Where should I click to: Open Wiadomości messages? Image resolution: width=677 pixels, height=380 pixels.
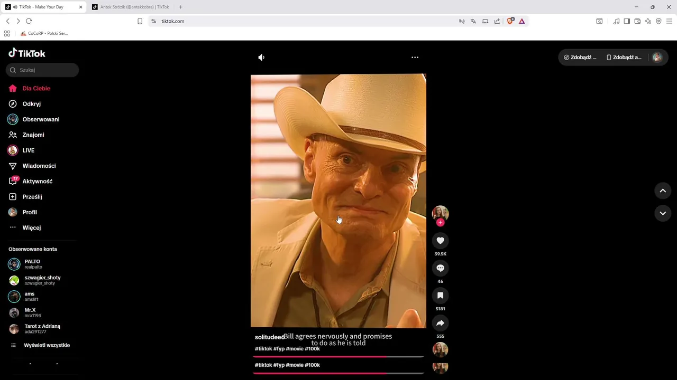point(32,166)
